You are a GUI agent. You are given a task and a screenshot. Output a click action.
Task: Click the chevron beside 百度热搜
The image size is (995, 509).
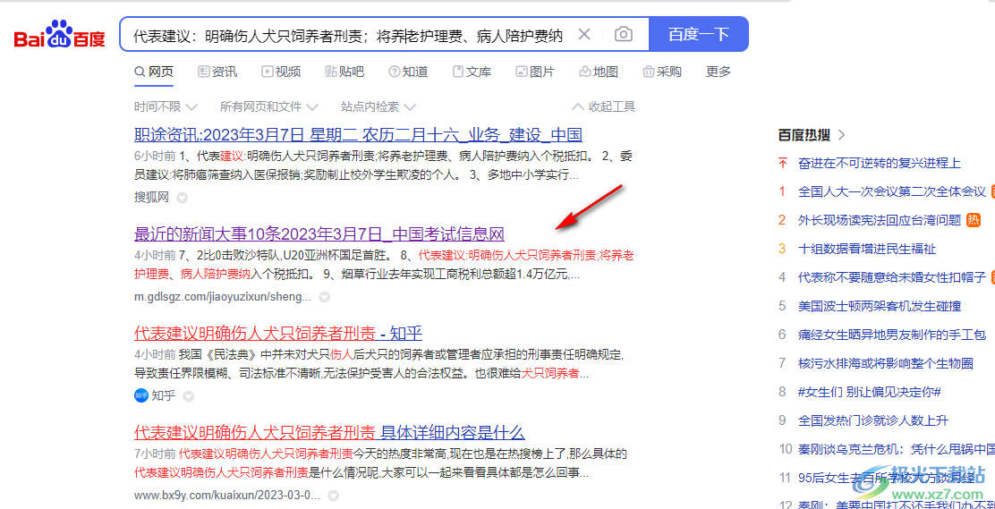pyautogui.click(x=842, y=134)
